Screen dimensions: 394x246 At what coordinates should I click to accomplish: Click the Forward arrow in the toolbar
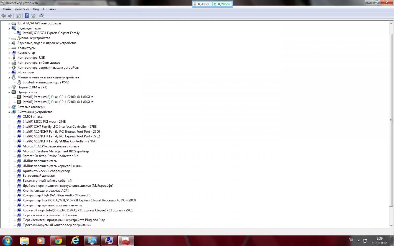pos(10,16)
